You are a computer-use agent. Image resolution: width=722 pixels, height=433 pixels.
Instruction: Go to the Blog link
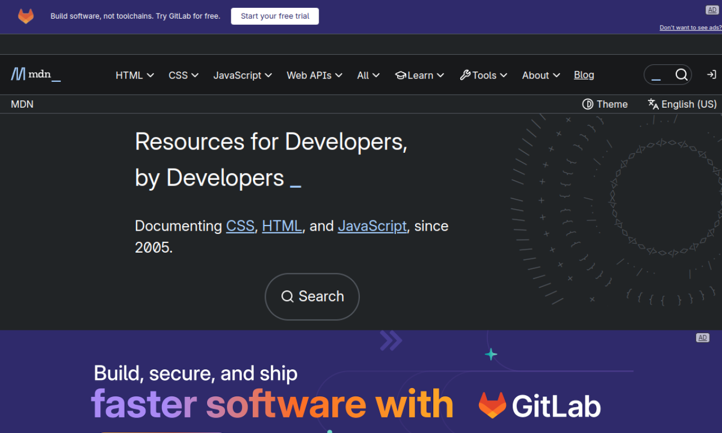click(x=584, y=75)
